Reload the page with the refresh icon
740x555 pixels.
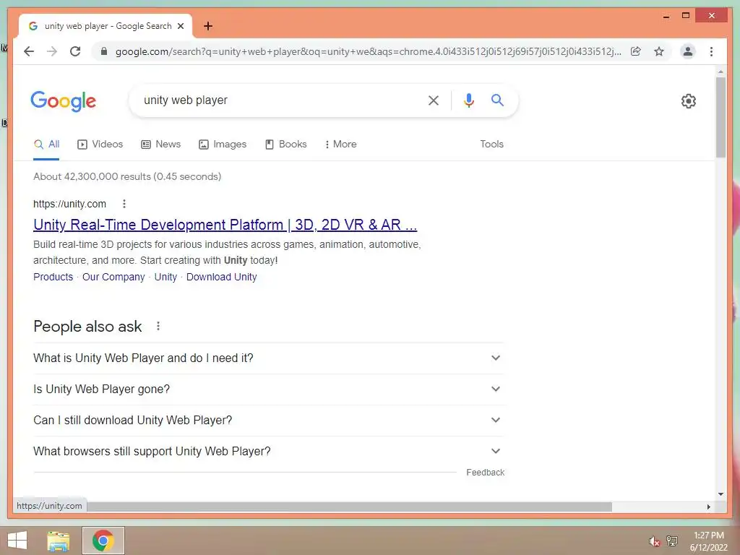(x=75, y=51)
